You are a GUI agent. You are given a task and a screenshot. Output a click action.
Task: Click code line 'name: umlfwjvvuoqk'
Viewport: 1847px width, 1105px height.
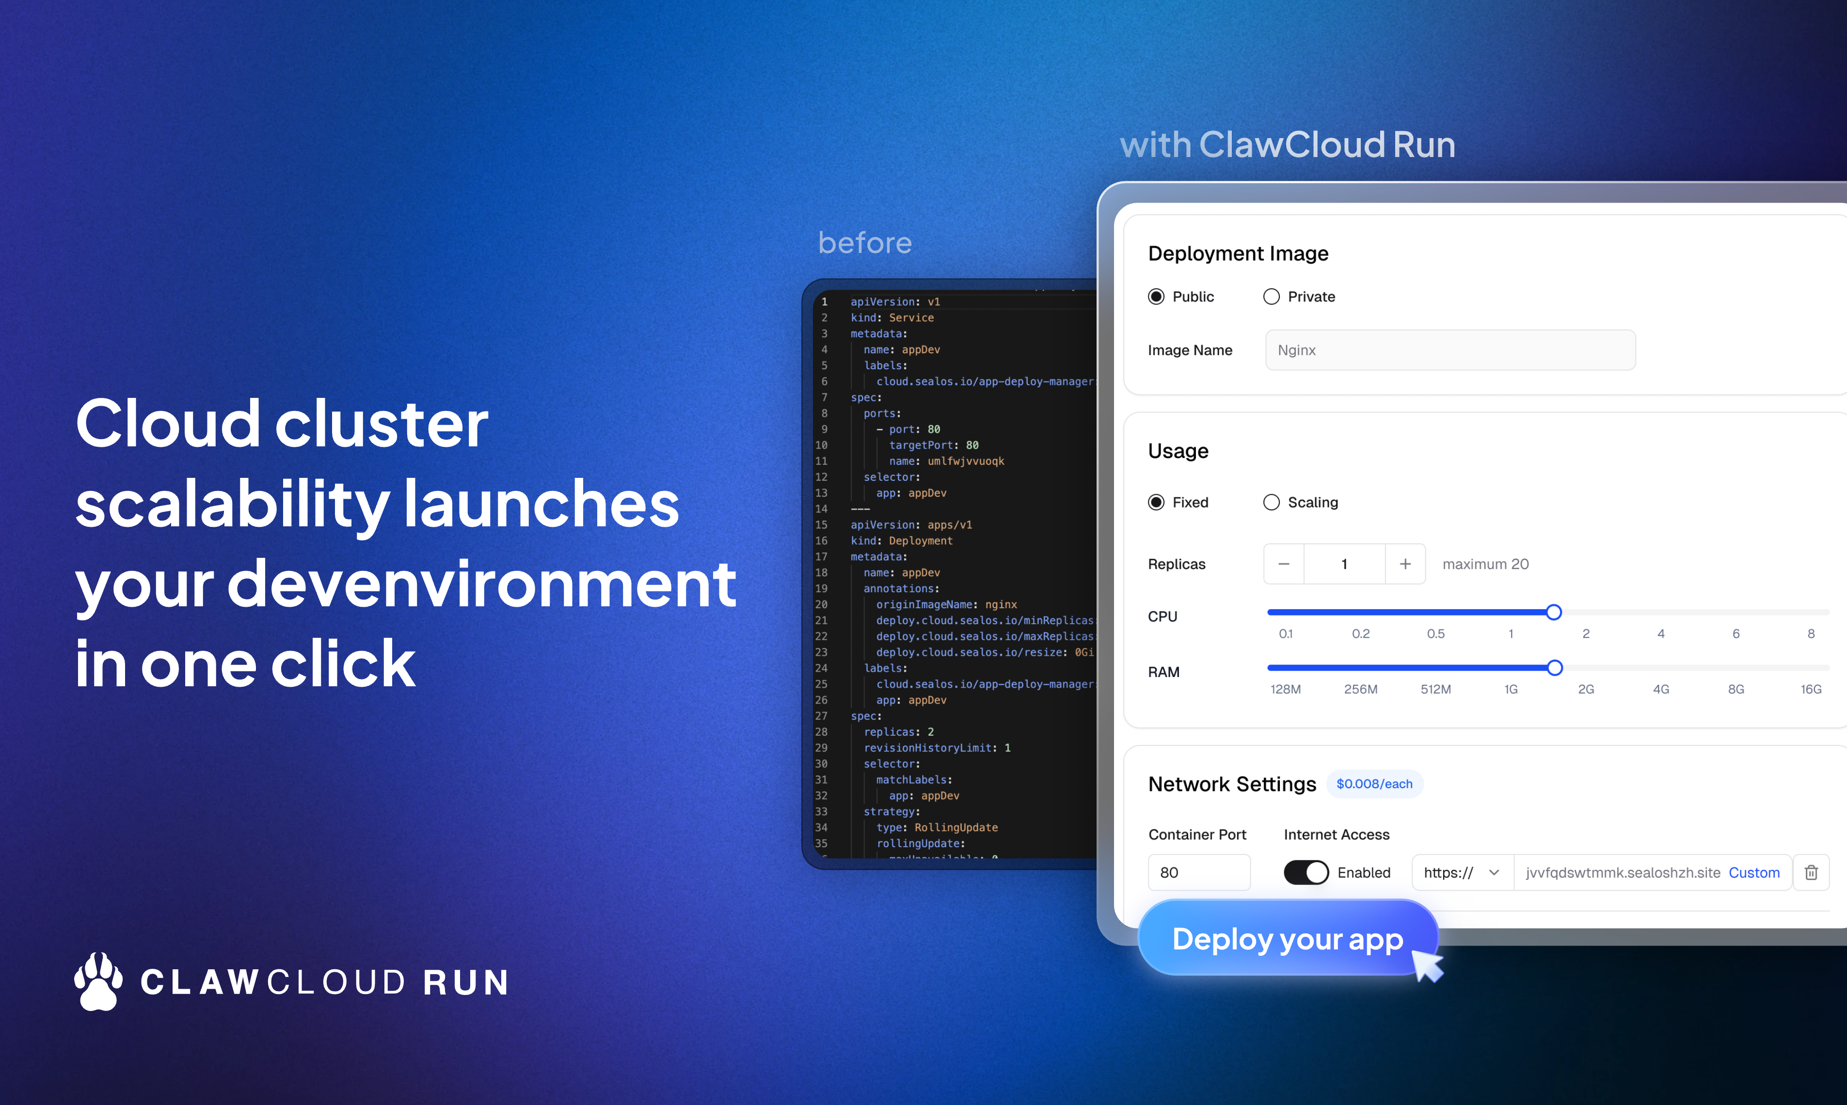(x=946, y=462)
